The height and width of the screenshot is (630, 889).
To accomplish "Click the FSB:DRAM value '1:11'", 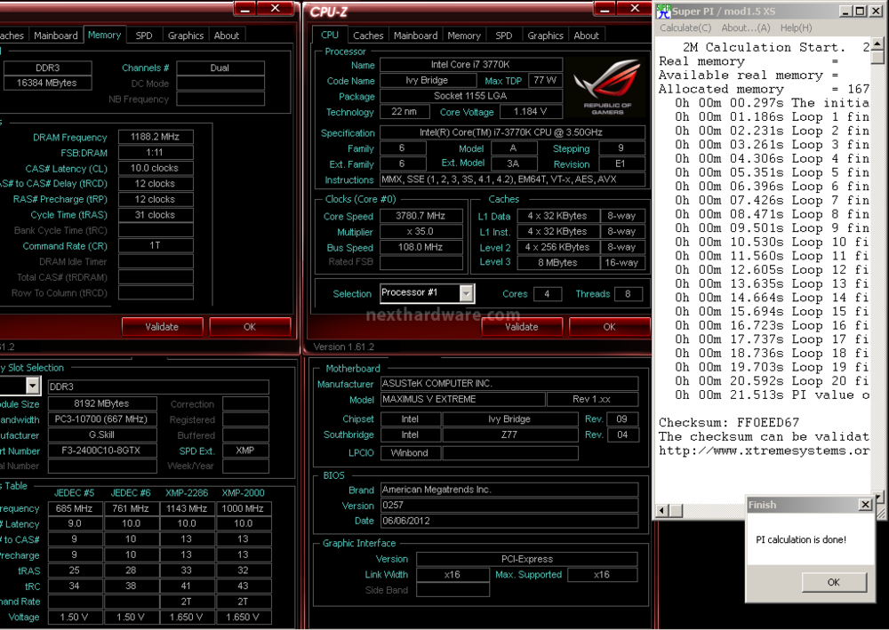I will [x=156, y=153].
